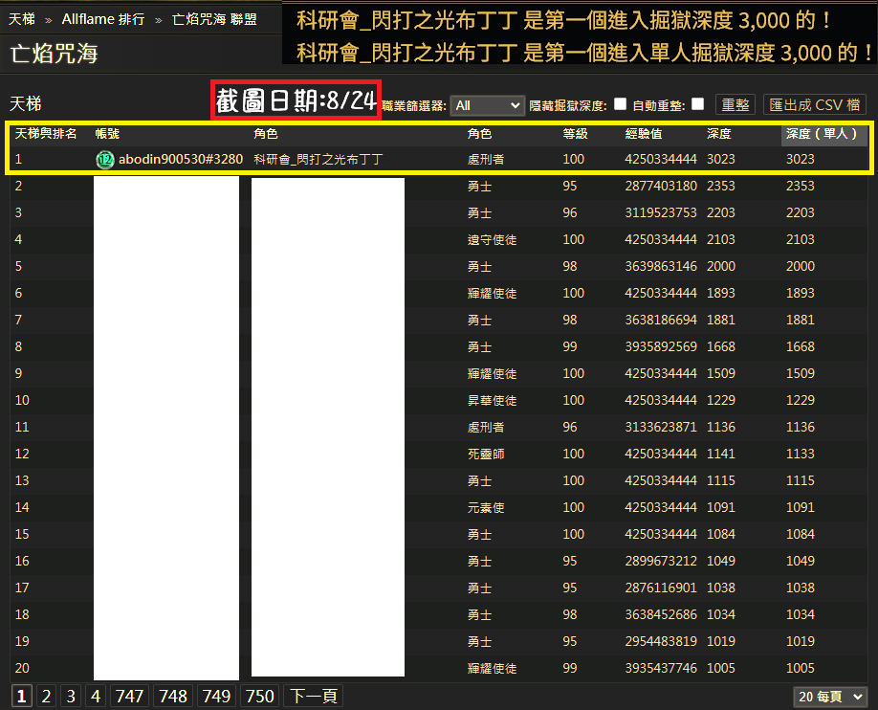
Task: Click the 匯出成 CSV 檔 button
Action: (x=815, y=105)
